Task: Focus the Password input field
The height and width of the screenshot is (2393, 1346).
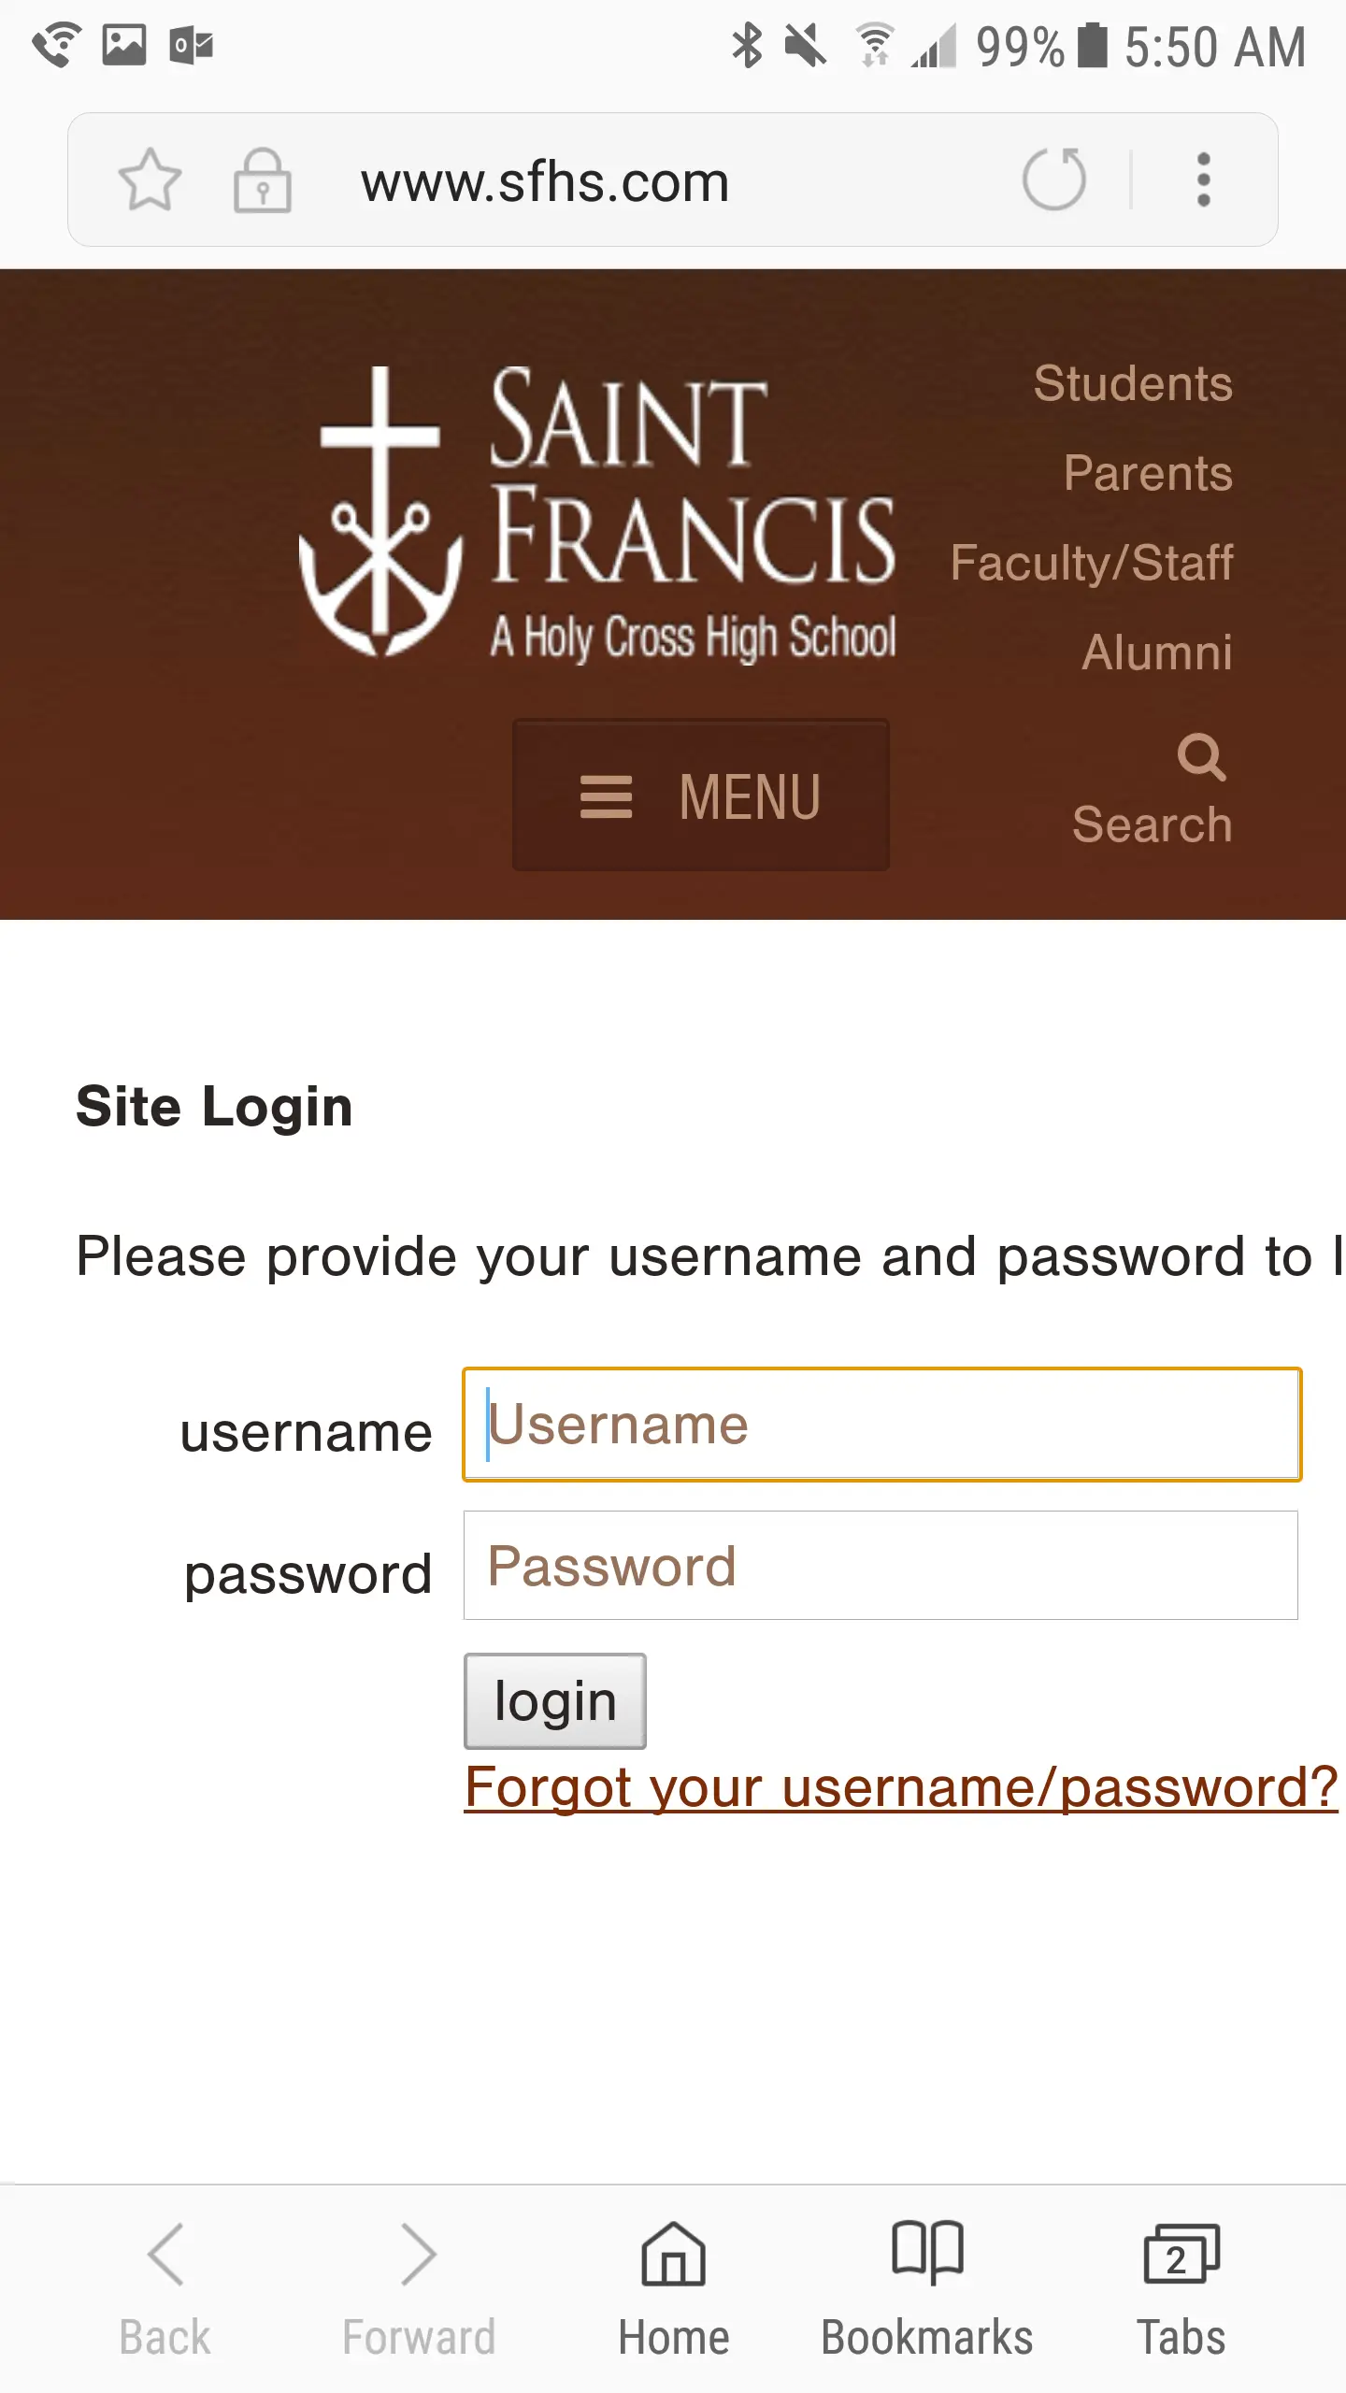Action: (x=881, y=1566)
